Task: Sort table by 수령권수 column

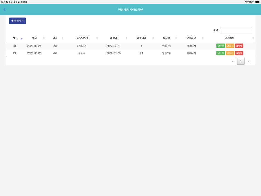Action: click(x=142, y=38)
